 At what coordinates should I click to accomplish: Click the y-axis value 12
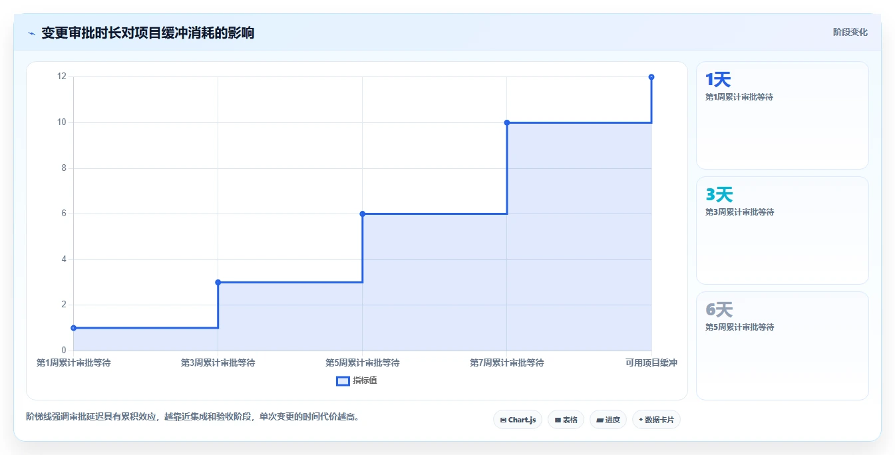pyautogui.click(x=62, y=76)
